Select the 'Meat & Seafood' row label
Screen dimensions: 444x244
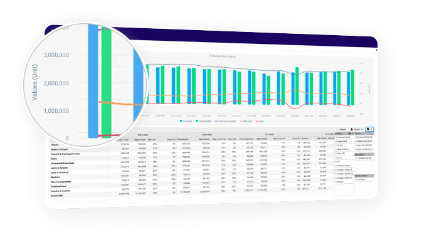click(60, 172)
